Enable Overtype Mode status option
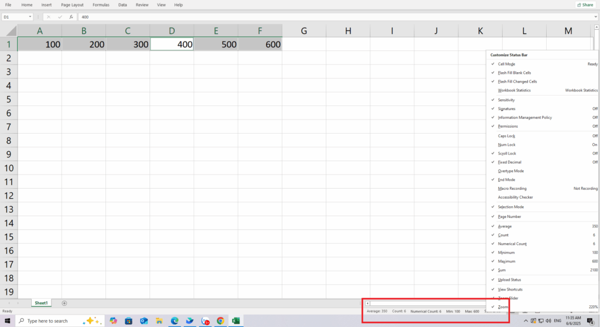The height and width of the screenshot is (327, 600). [x=544, y=171]
